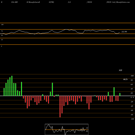Click the last green bar at histogram's right end
135x135 pixels.
tap(120, 94)
